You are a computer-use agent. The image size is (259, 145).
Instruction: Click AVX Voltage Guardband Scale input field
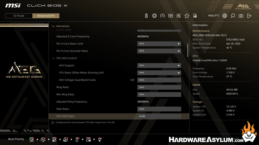pyautogui.click(x=159, y=80)
